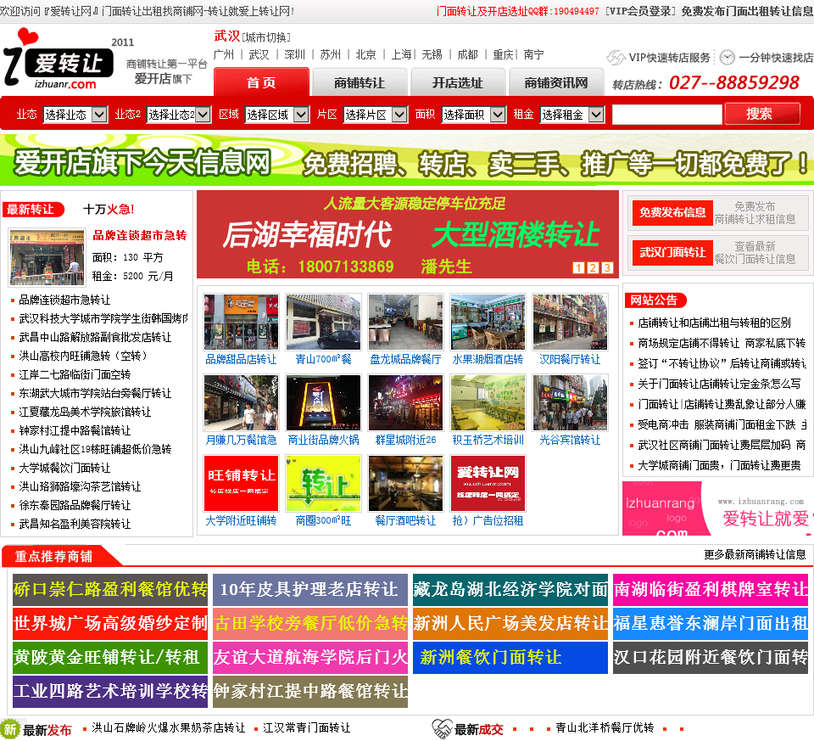814x741 pixels.
Task: Go to banner slide 2
Action: pos(593,267)
